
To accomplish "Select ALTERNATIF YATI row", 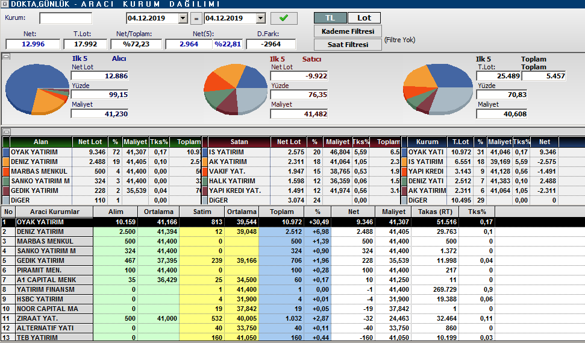I will click(x=293, y=328).
